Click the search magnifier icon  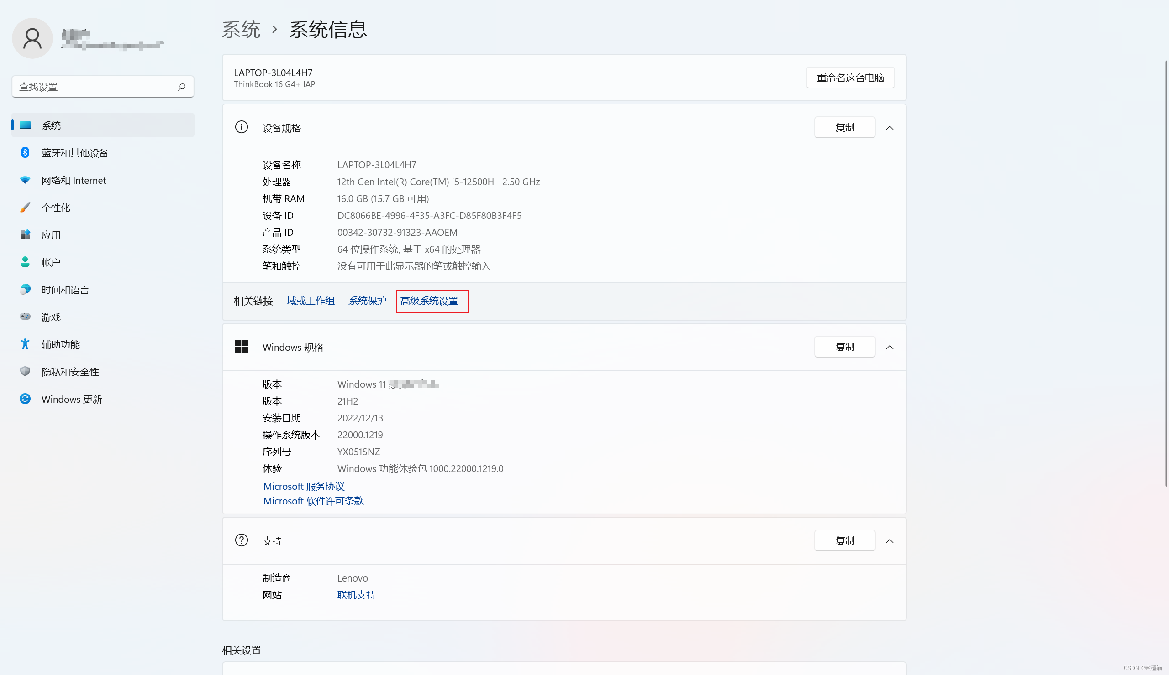pos(181,87)
